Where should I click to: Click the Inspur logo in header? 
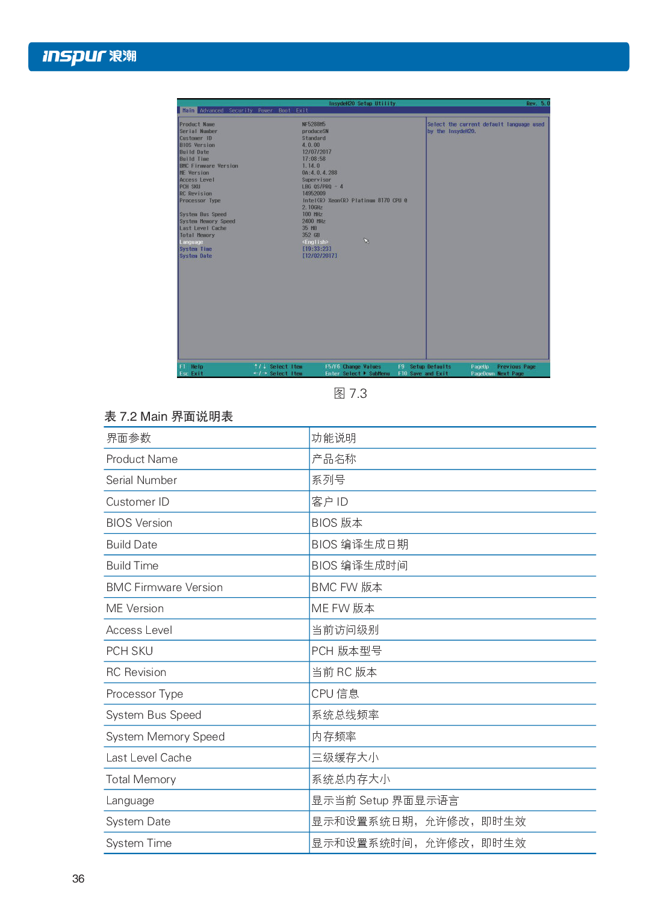click(x=89, y=57)
